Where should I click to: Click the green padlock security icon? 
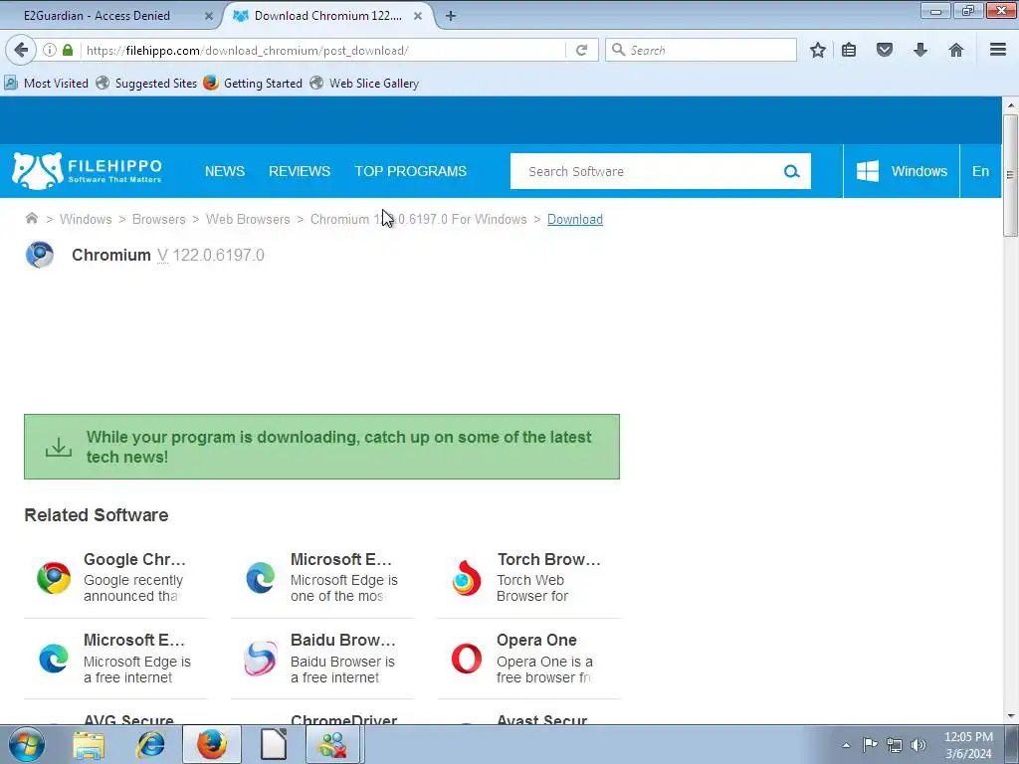pyautogui.click(x=68, y=50)
